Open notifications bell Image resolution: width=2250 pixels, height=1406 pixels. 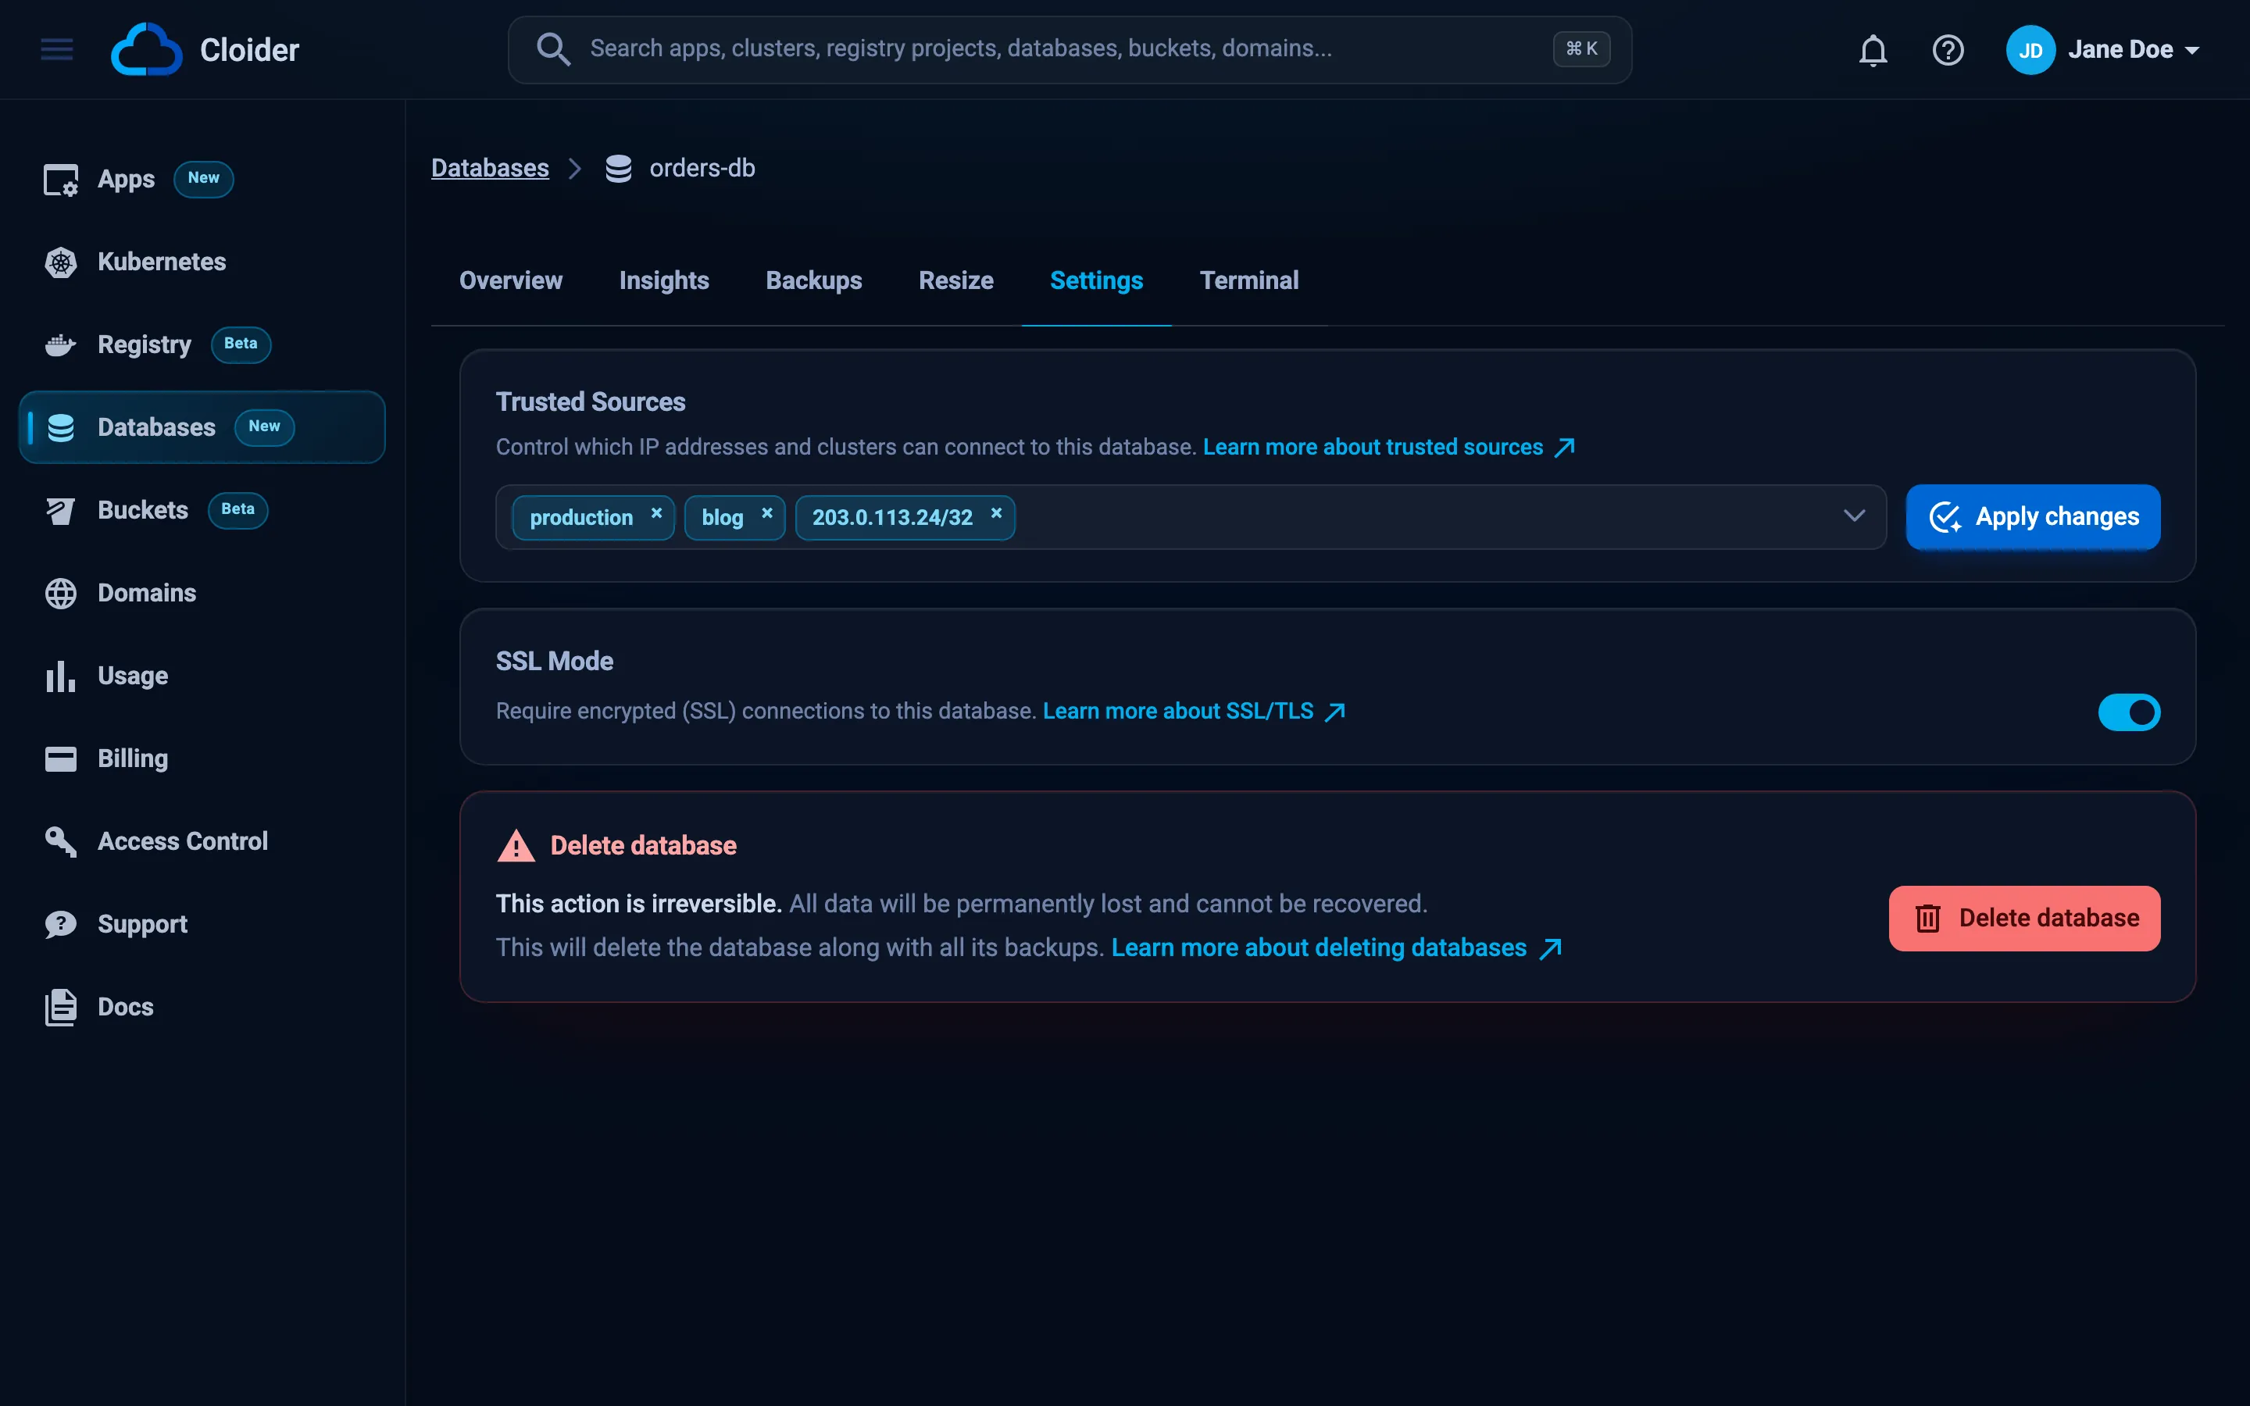click(x=1873, y=50)
